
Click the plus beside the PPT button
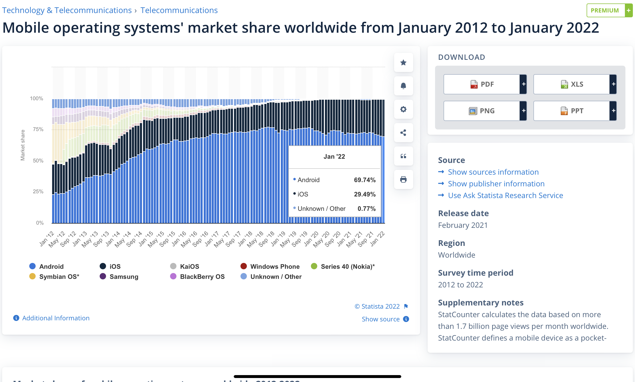coord(613,111)
